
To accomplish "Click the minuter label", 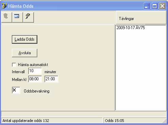I will [50, 72].
